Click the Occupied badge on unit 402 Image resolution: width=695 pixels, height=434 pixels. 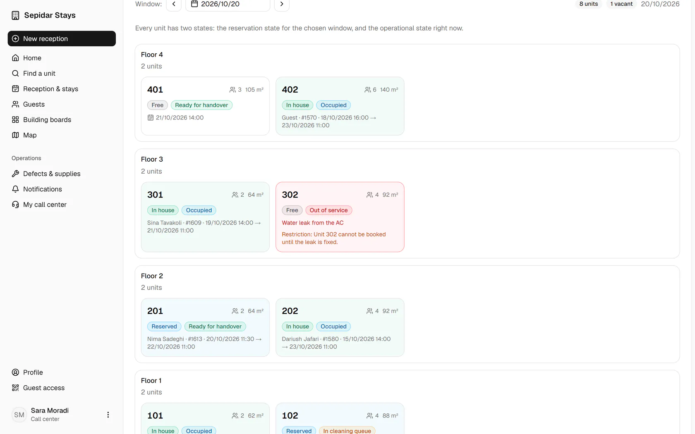pos(333,105)
